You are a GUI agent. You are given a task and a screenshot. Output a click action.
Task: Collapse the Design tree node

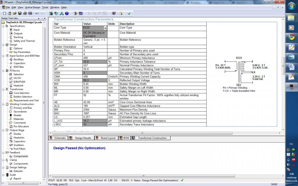pyautogui.click(x=3, y=45)
